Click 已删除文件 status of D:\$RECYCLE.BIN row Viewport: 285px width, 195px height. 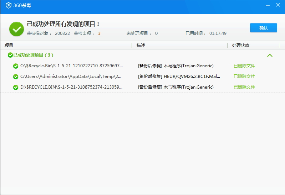coord(244,87)
